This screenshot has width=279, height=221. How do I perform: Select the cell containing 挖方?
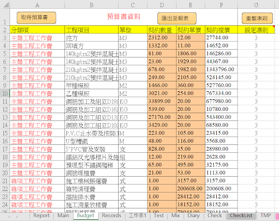click(x=92, y=38)
